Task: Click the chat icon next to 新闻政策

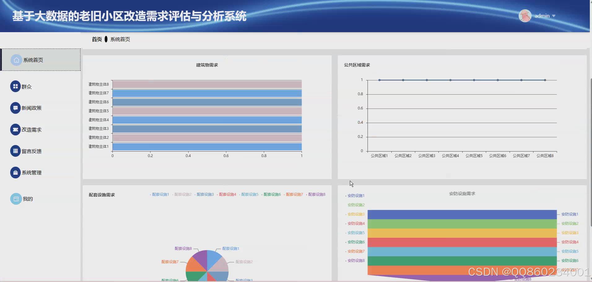Action: pyautogui.click(x=15, y=108)
